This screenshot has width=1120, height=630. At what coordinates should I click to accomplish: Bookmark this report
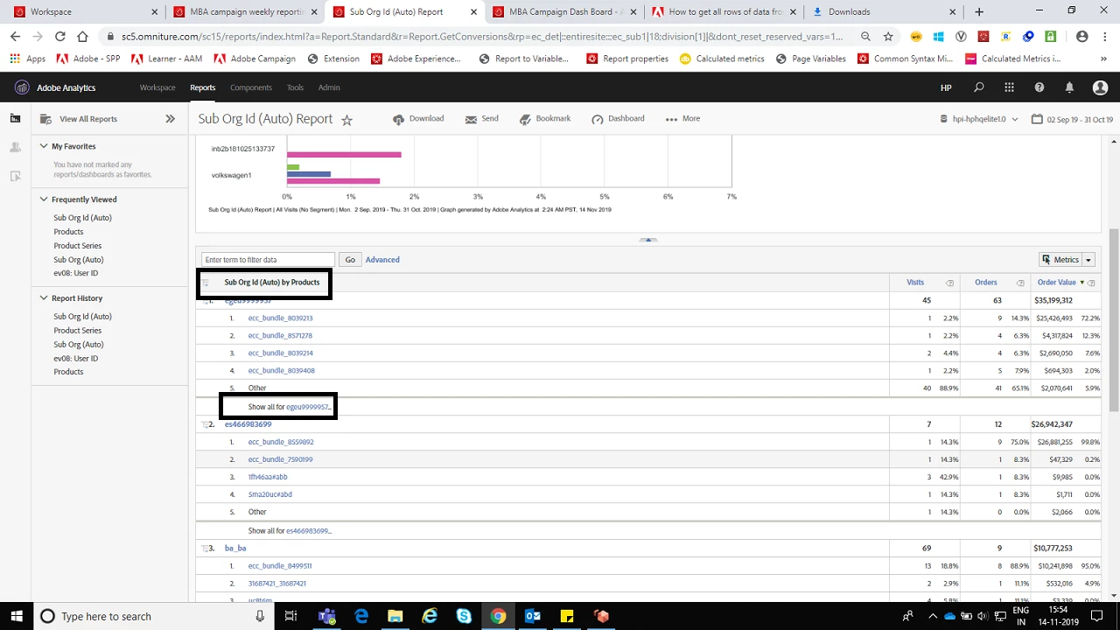[545, 119]
